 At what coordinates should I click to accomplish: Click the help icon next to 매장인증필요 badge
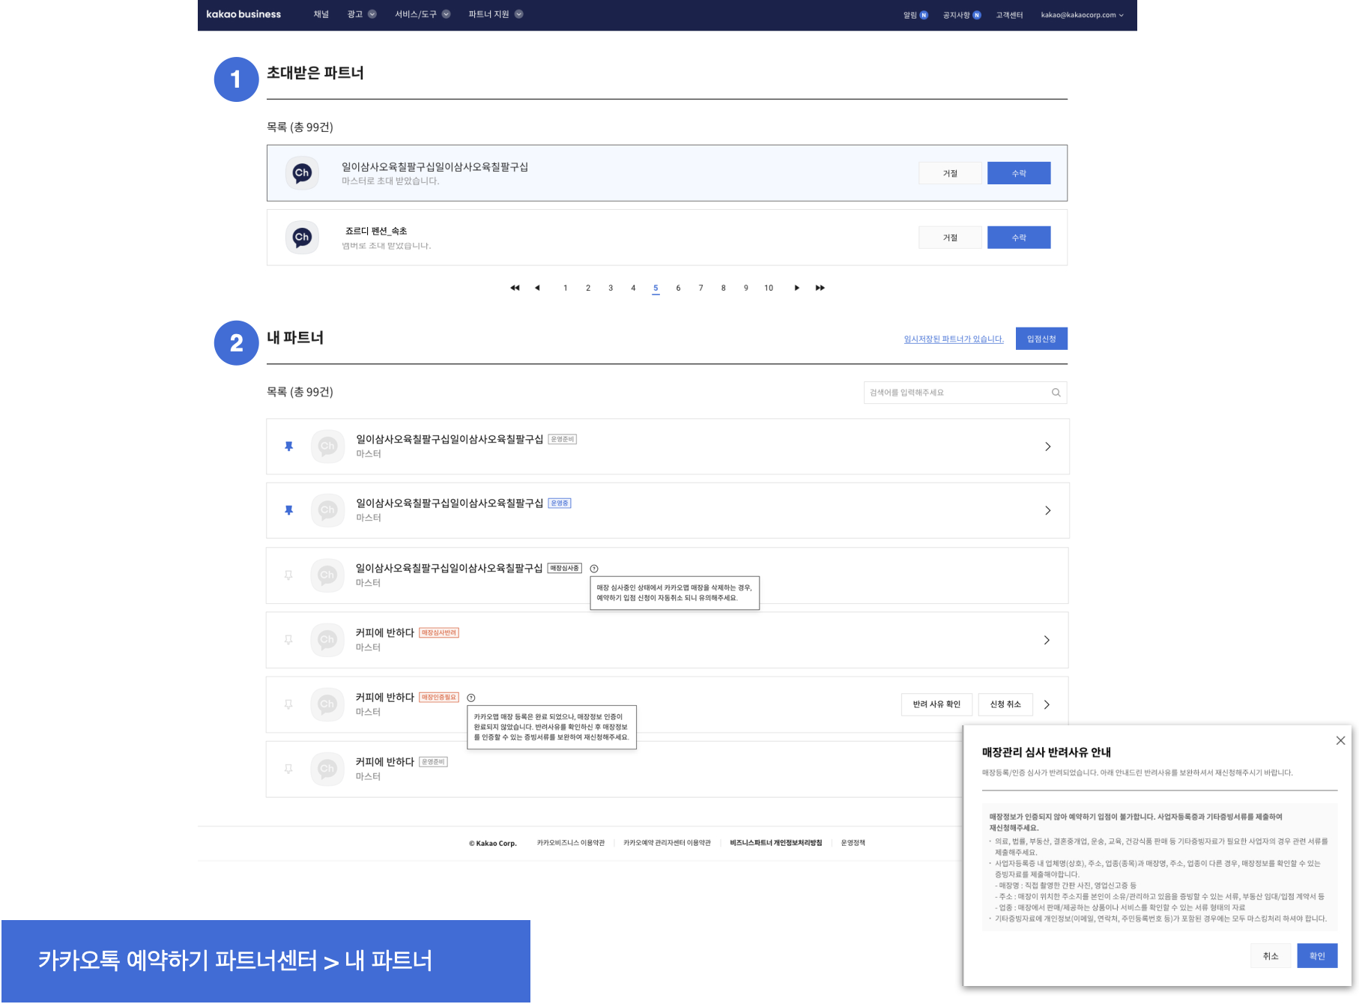471,698
